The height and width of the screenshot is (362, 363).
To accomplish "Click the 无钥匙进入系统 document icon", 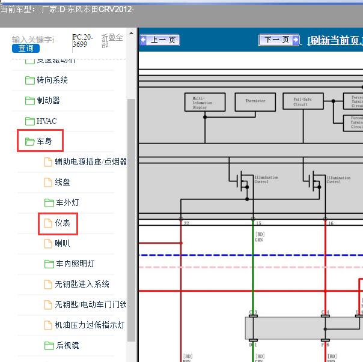I will (48, 285).
